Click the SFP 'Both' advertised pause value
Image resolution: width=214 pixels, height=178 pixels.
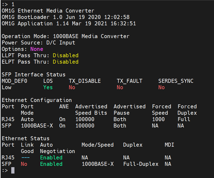(x=120, y=126)
